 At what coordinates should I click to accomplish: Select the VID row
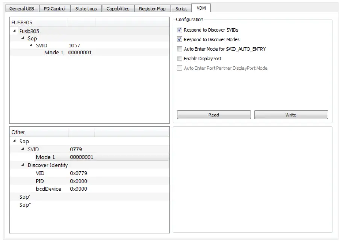[90, 173]
